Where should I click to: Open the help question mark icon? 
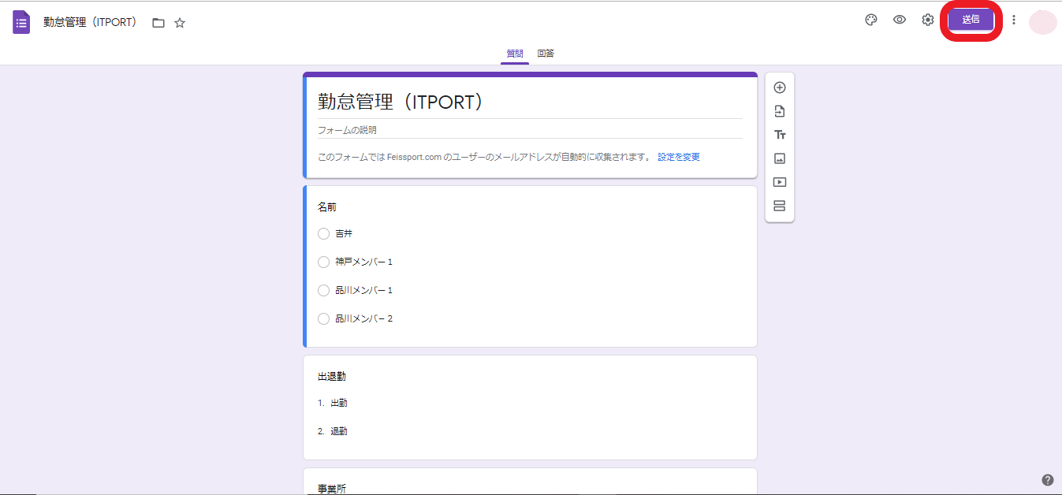click(x=1048, y=480)
